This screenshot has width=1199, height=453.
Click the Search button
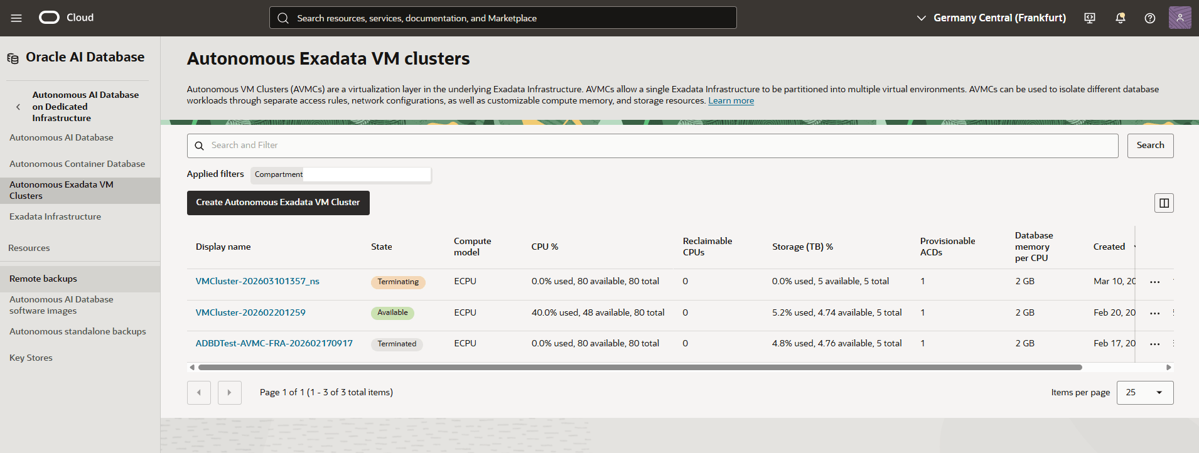click(1150, 146)
